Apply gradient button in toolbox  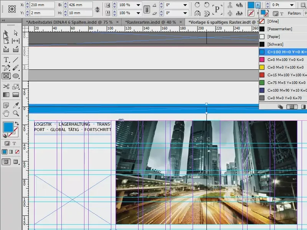11,152
